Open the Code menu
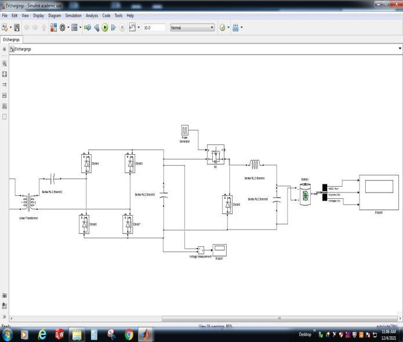This screenshot has height=342, width=403. click(106, 16)
